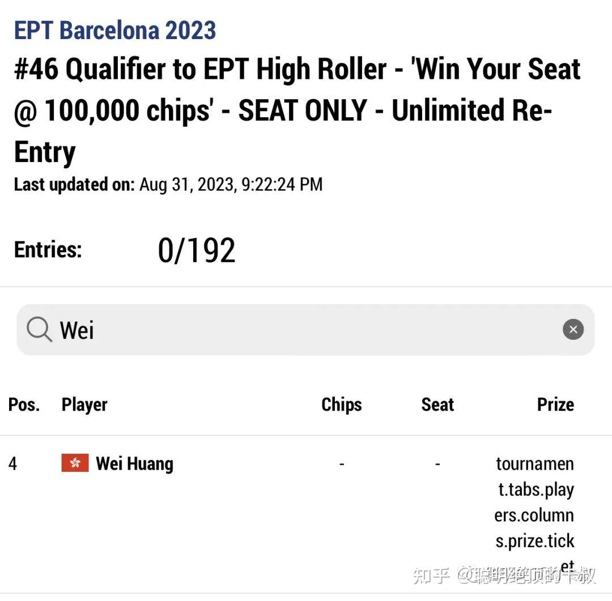
Task: Sort by the Chips column header
Action: (x=341, y=404)
